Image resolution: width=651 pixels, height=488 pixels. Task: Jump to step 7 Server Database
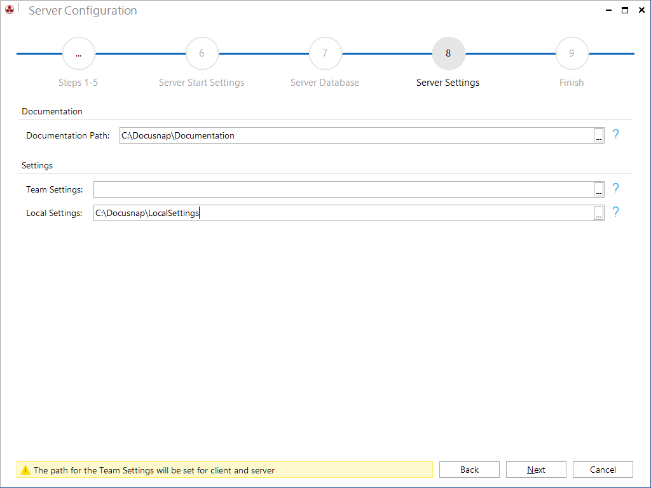[325, 53]
